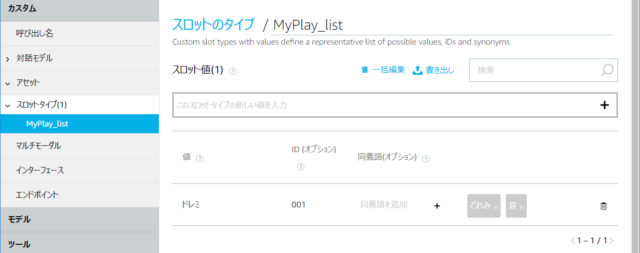Click the search magnifier icon
The image size is (640, 253).
click(607, 70)
